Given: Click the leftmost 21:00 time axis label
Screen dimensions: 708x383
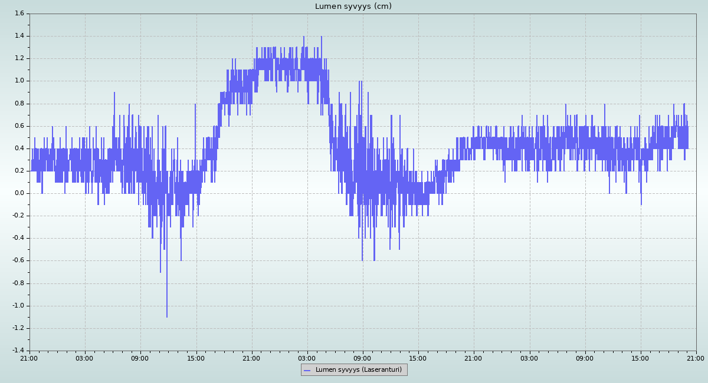Looking at the screenshot, I should click(x=29, y=358).
